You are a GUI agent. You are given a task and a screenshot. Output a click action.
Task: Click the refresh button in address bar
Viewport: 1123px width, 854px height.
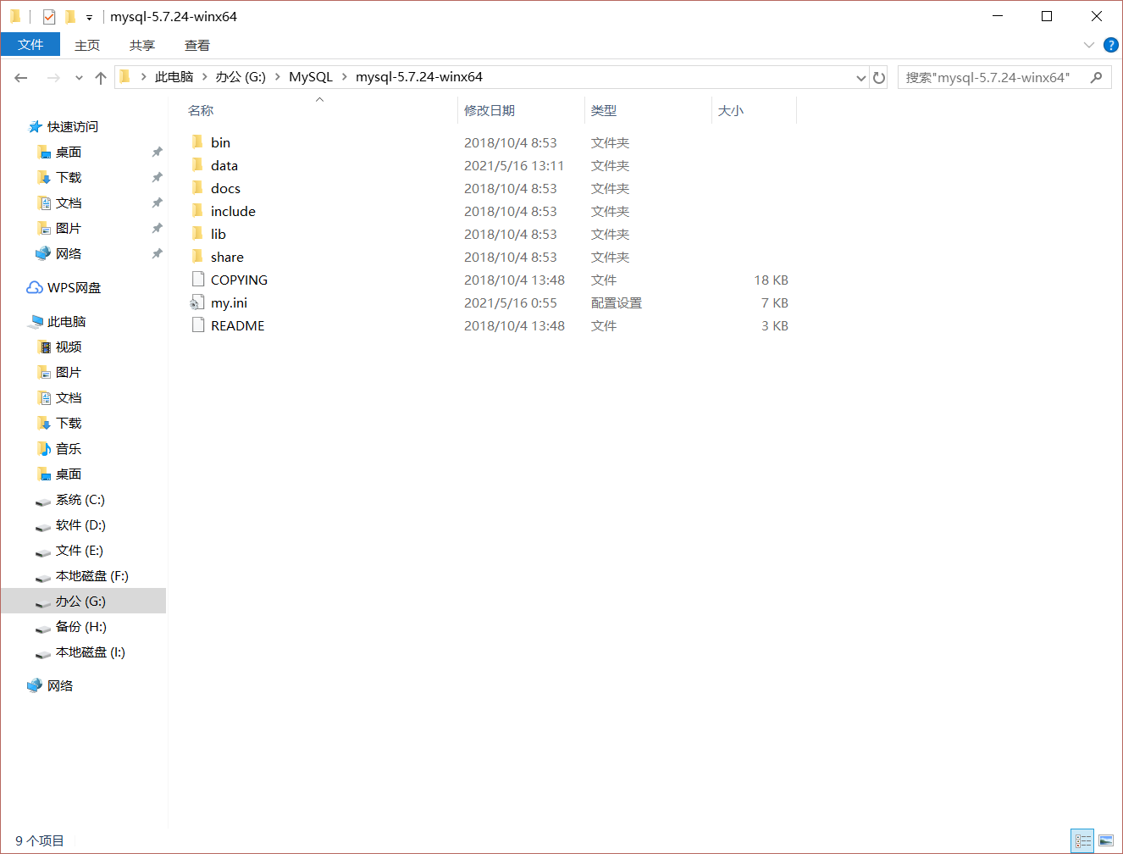[879, 77]
